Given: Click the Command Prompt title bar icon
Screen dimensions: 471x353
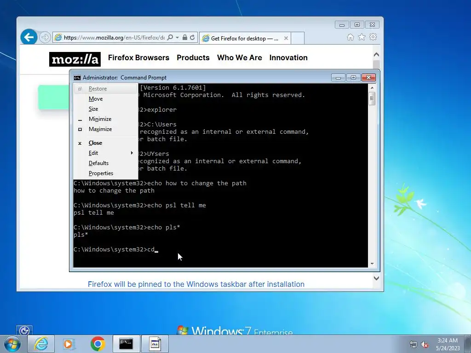Looking at the screenshot, I should pyautogui.click(x=77, y=77).
